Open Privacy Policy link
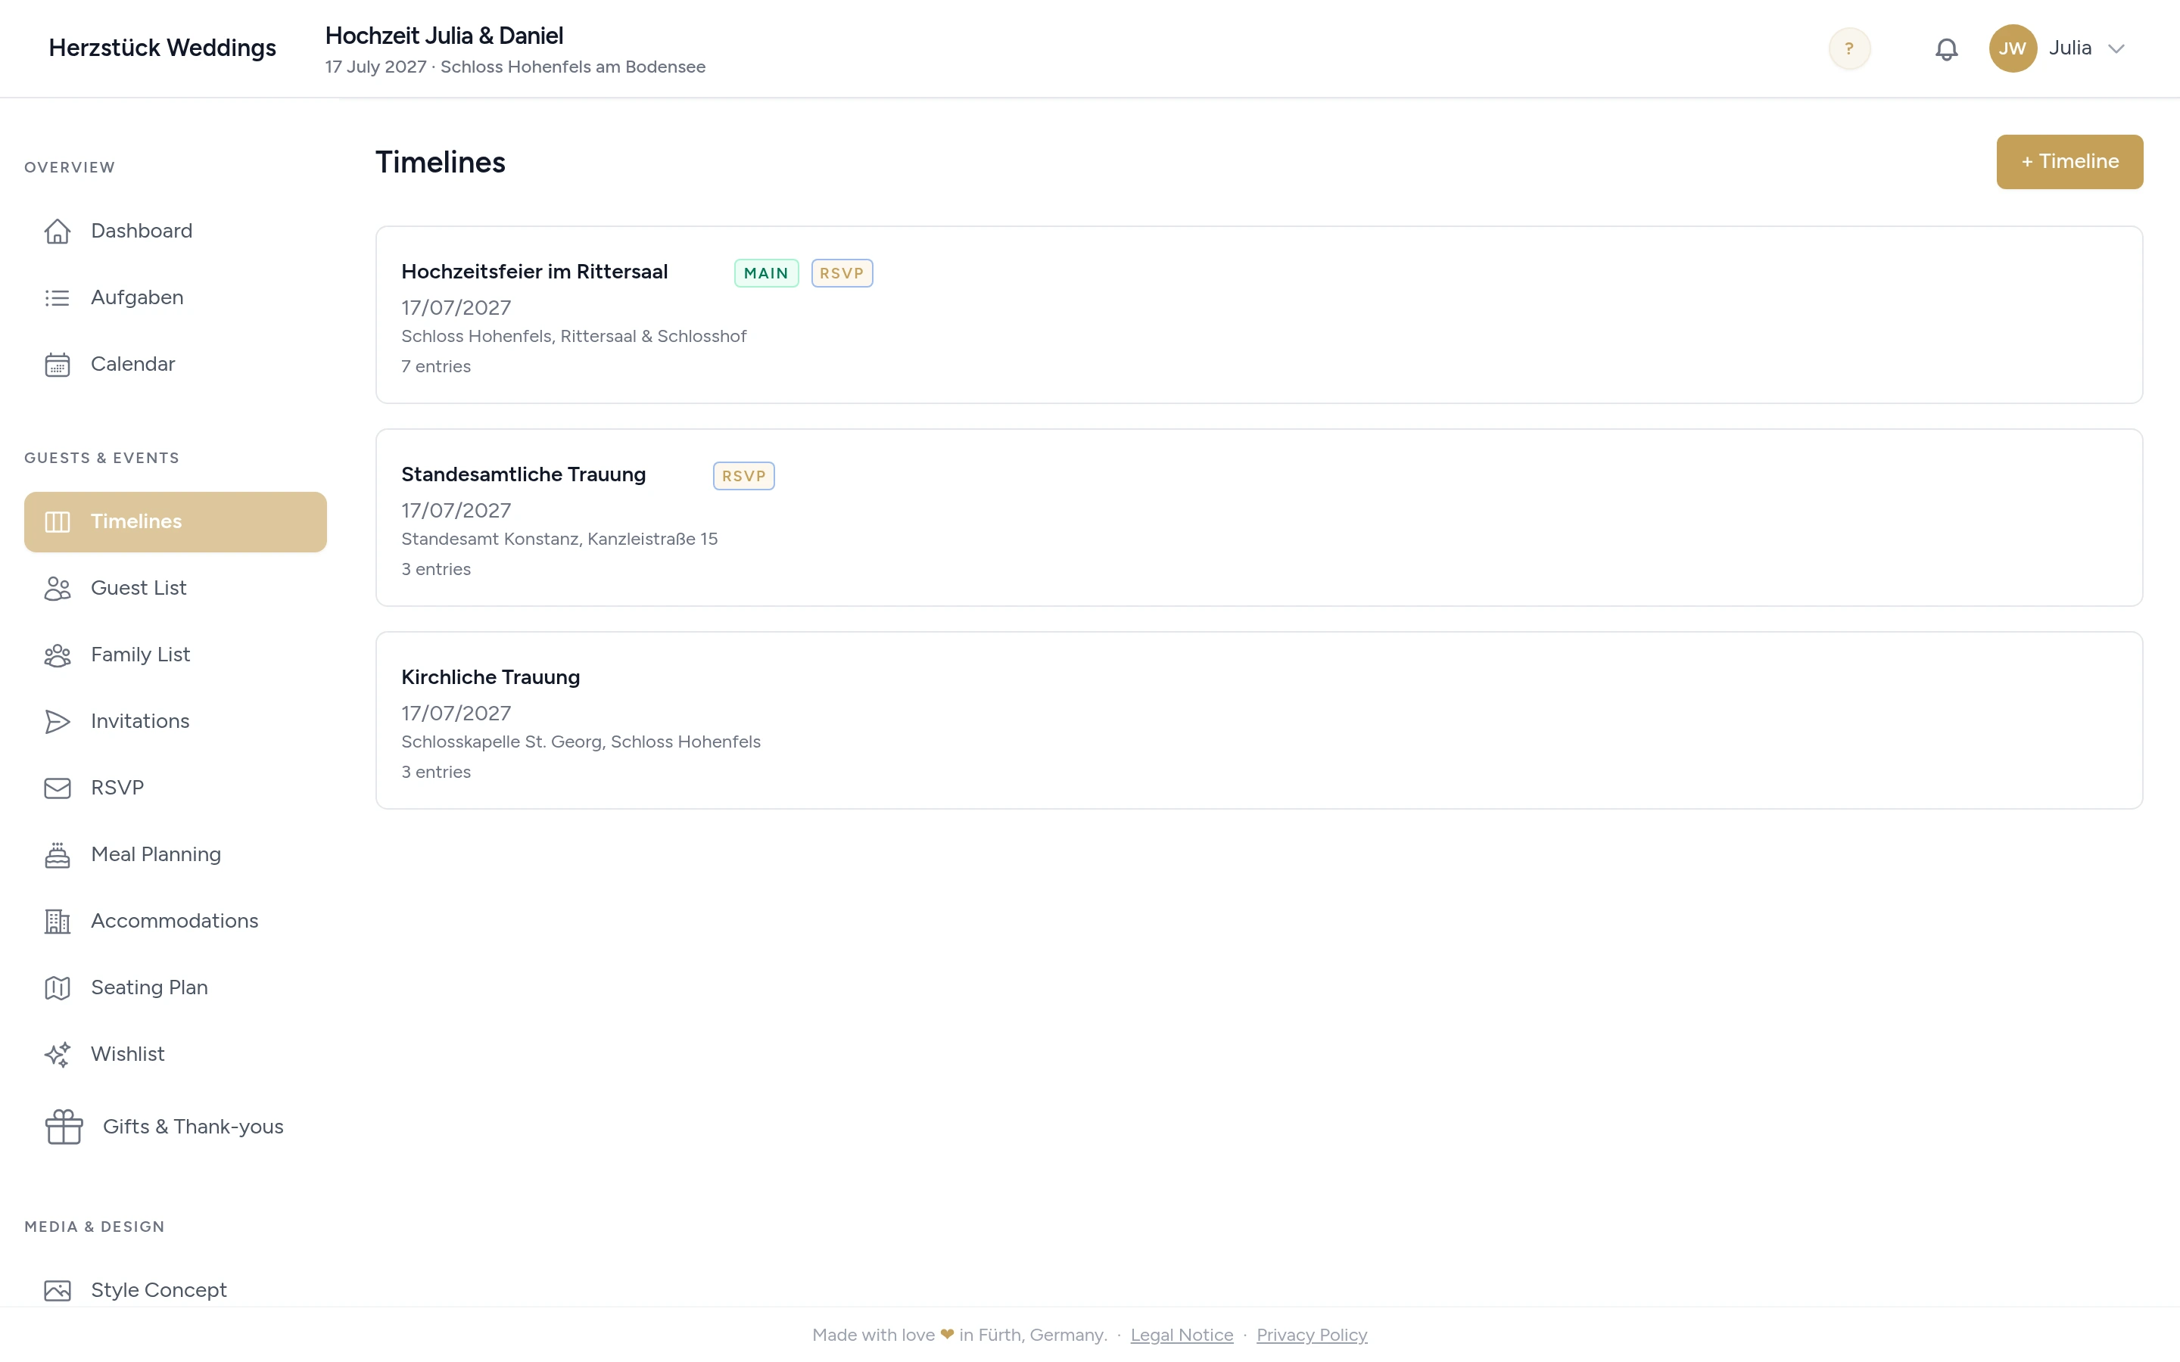Image resolution: width=2180 pixels, height=1362 pixels. pos(1312,1335)
